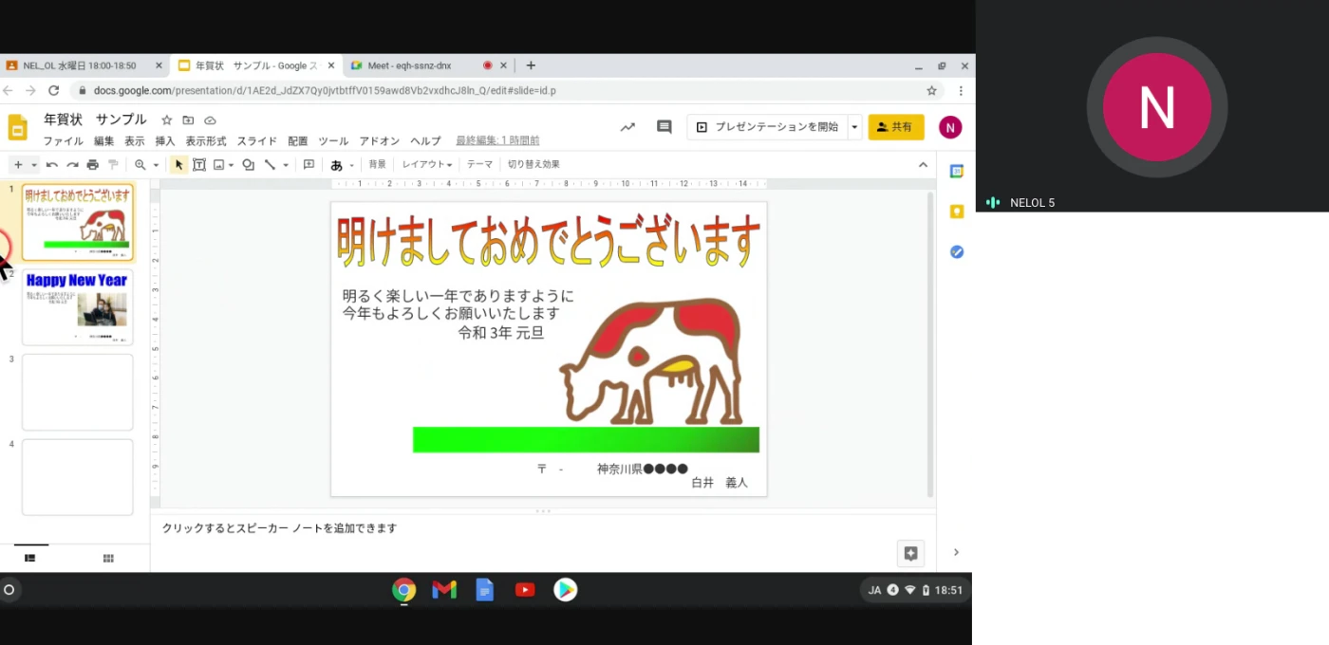
Task: Open the 編集 menu
Action: coord(103,141)
